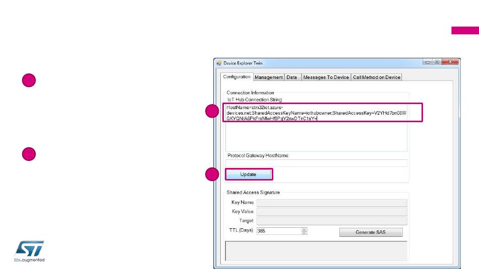This screenshot has width=479, height=269.
Task: Click the Key Name field
Action: click(331, 203)
